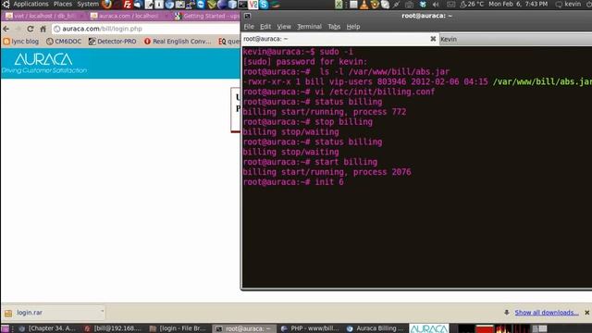Click the show desktop button in the bottom panel
Image resolution: width=592 pixels, height=333 pixels.
tap(5, 328)
